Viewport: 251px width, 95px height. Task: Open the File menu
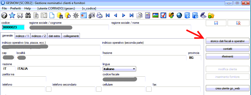pyautogui.click(x=4, y=8)
